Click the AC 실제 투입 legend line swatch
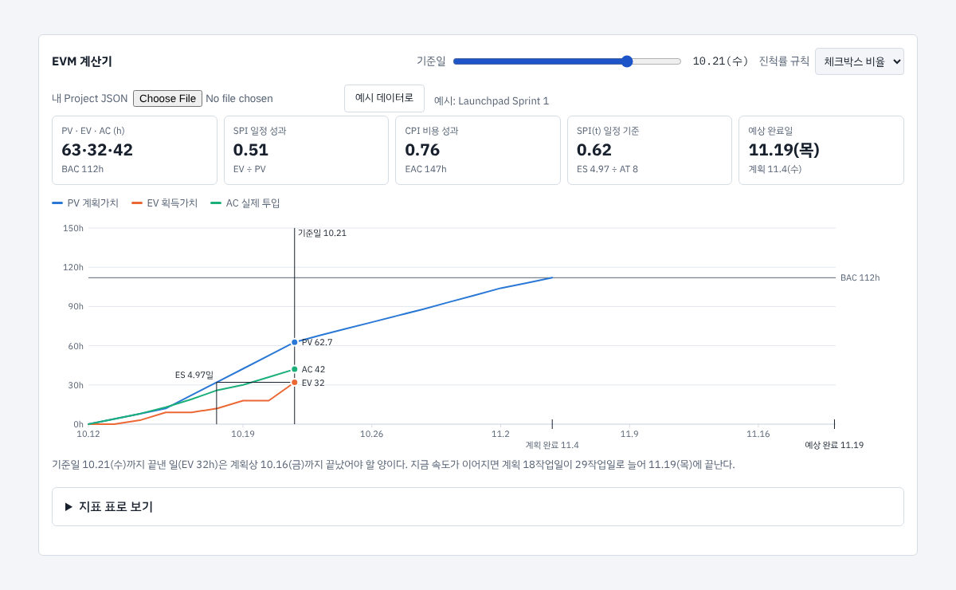The image size is (956, 590). (216, 203)
